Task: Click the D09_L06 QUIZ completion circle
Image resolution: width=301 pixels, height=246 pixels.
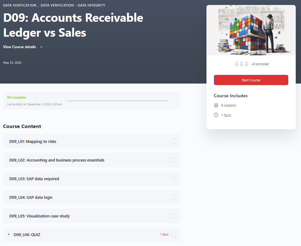Action: click(174, 235)
